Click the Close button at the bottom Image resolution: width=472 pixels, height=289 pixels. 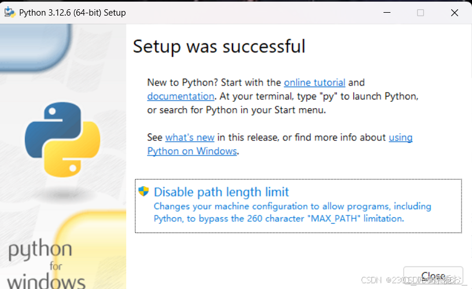433,275
